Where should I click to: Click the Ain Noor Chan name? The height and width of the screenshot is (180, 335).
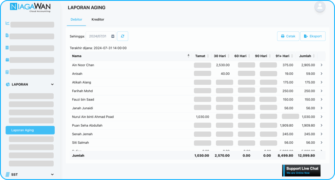click(x=83, y=65)
